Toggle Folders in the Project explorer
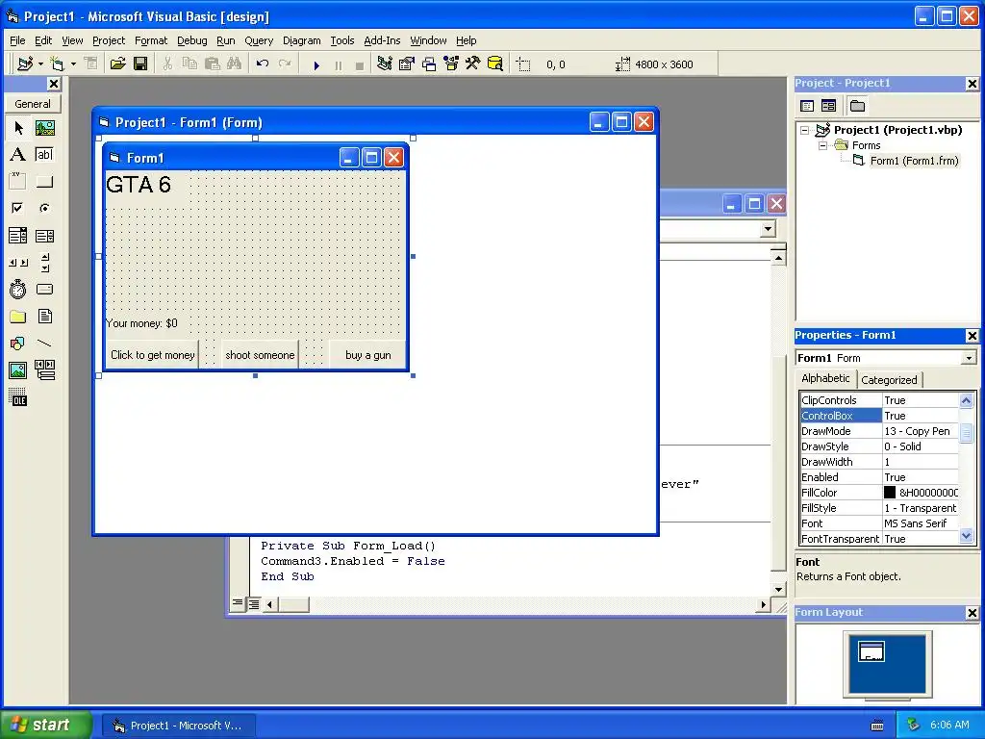 (x=857, y=106)
